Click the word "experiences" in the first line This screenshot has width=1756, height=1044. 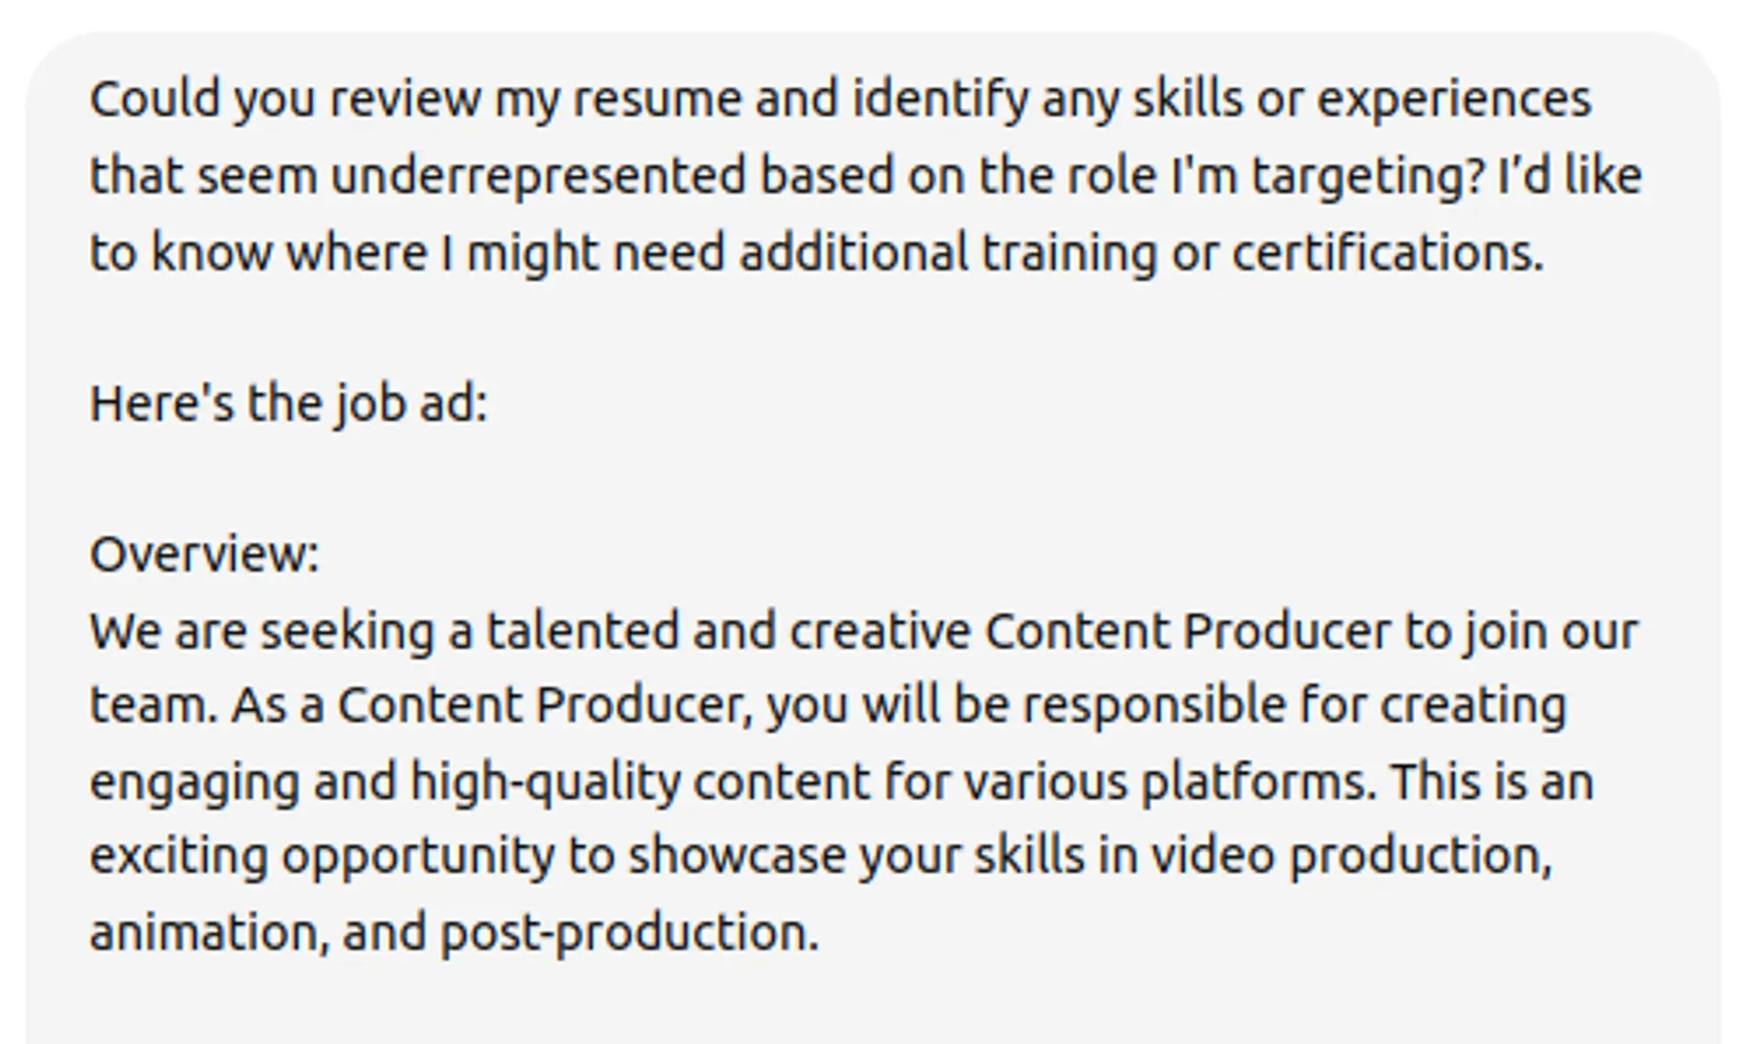(1453, 99)
